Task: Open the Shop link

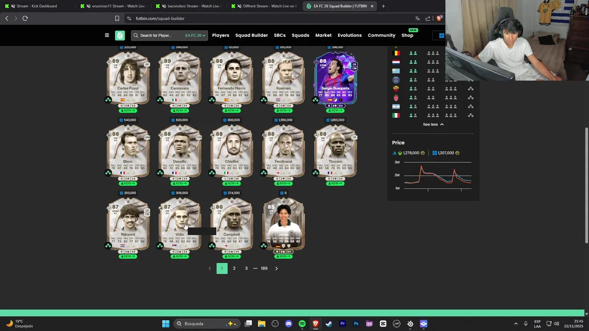Action: pyautogui.click(x=407, y=35)
